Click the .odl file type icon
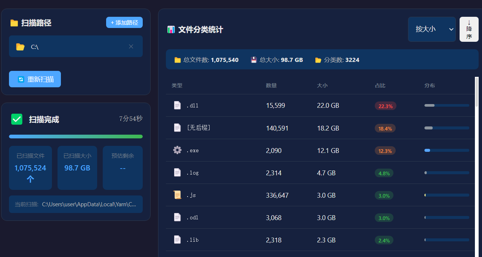 tap(177, 217)
